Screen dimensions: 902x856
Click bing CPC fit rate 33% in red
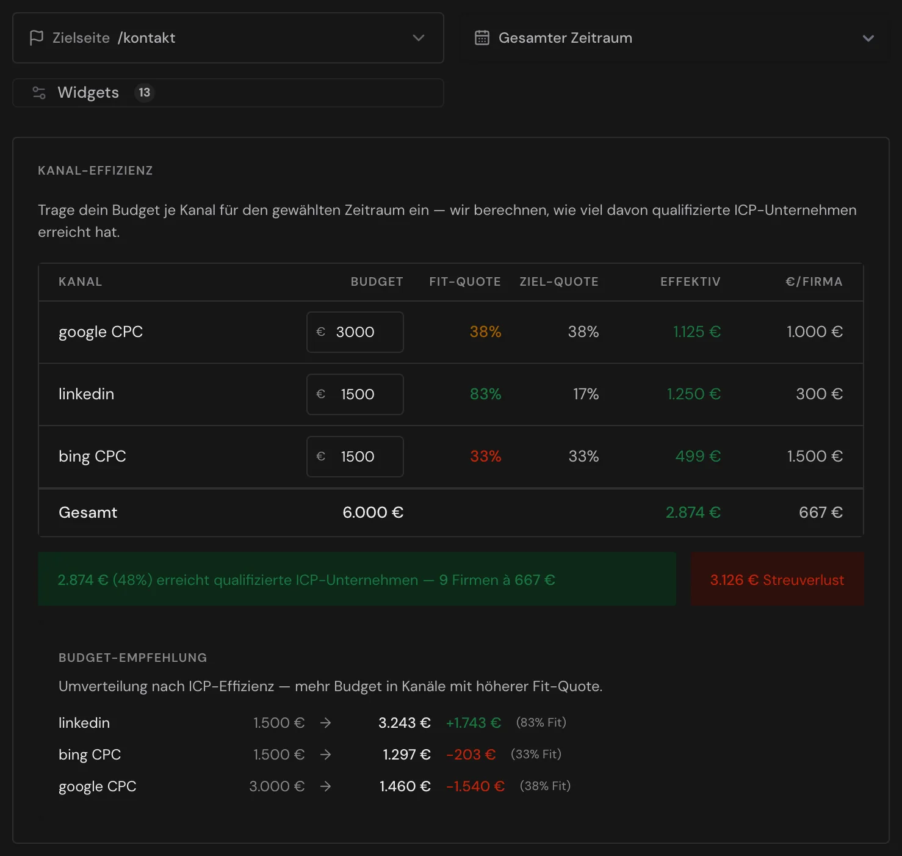(486, 457)
